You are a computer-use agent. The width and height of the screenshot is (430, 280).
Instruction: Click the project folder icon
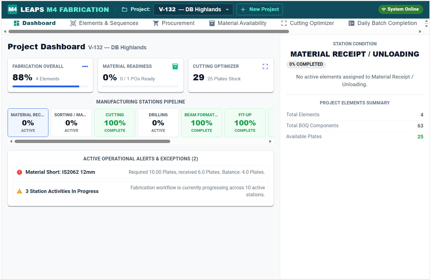(x=124, y=9)
